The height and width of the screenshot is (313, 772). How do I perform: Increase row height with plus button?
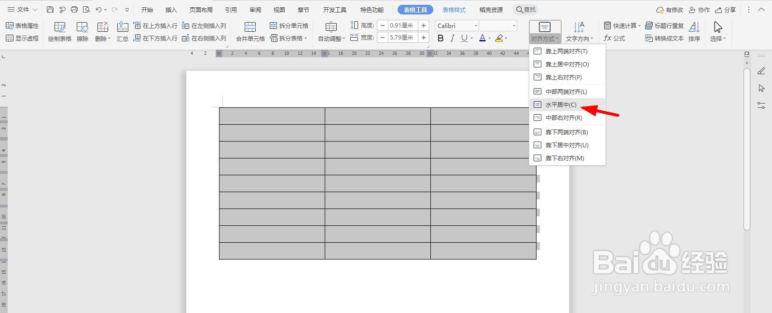424,26
